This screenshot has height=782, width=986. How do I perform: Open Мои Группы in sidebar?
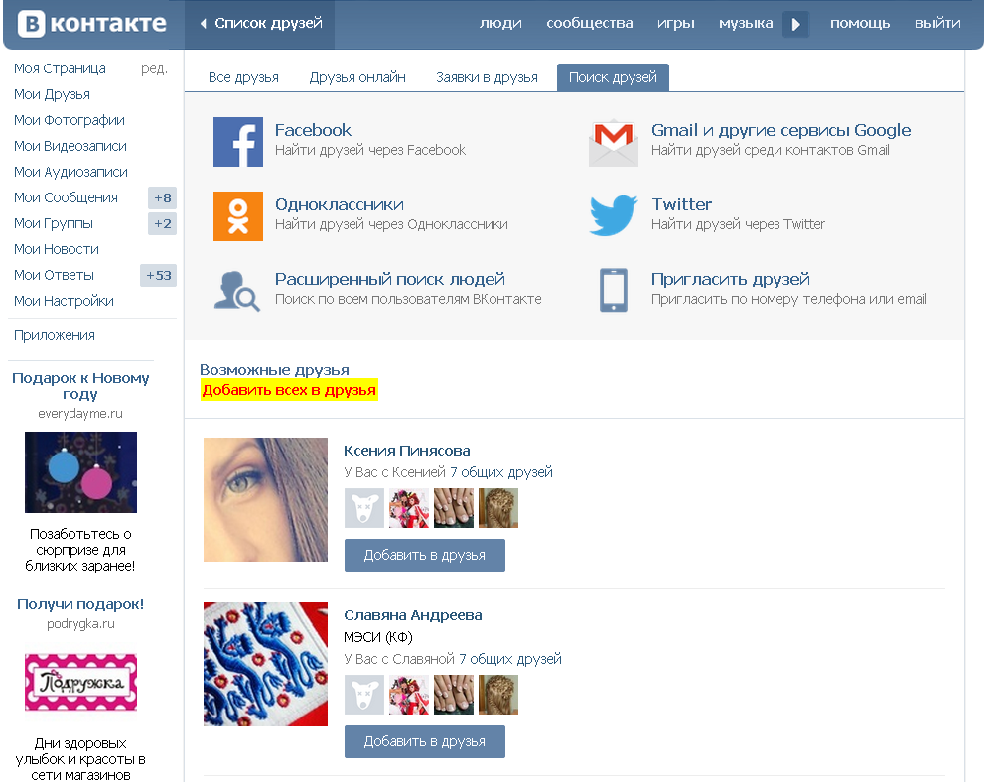pyautogui.click(x=54, y=223)
